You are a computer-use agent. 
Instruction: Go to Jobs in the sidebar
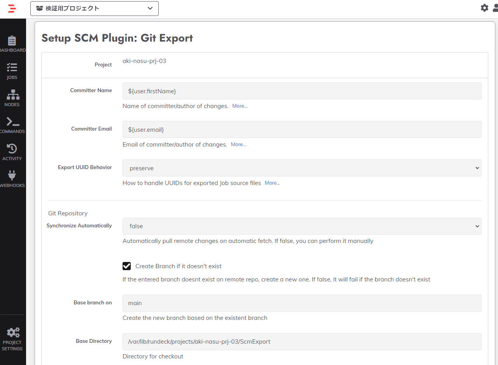coord(12,68)
